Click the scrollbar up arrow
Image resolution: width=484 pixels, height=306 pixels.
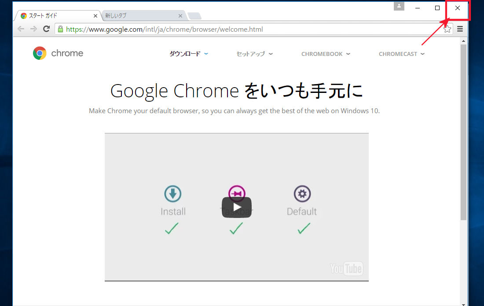pos(463,41)
